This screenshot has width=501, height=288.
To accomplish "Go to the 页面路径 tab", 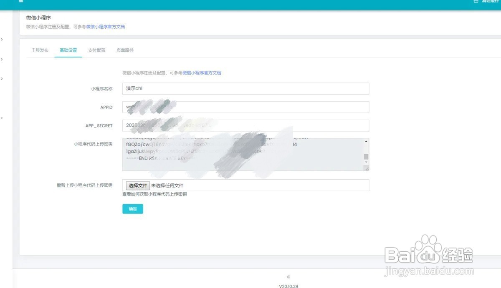I will [x=125, y=50].
